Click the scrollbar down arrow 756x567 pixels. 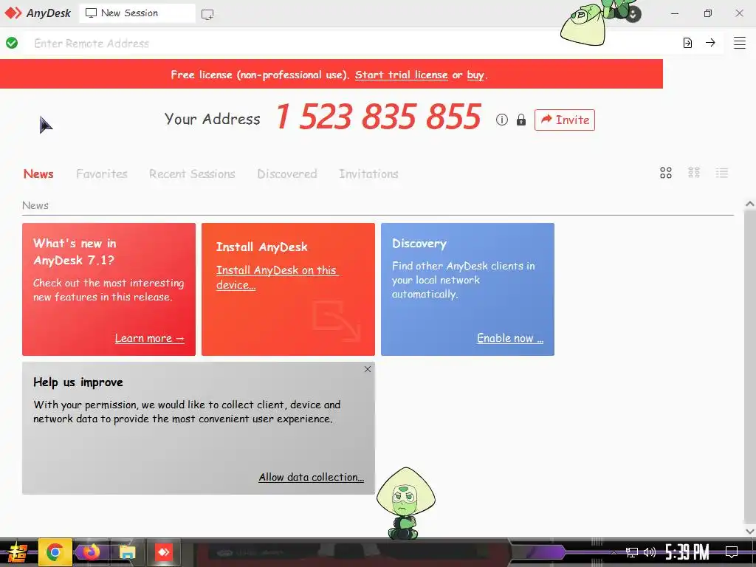click(x=749, y=531)
